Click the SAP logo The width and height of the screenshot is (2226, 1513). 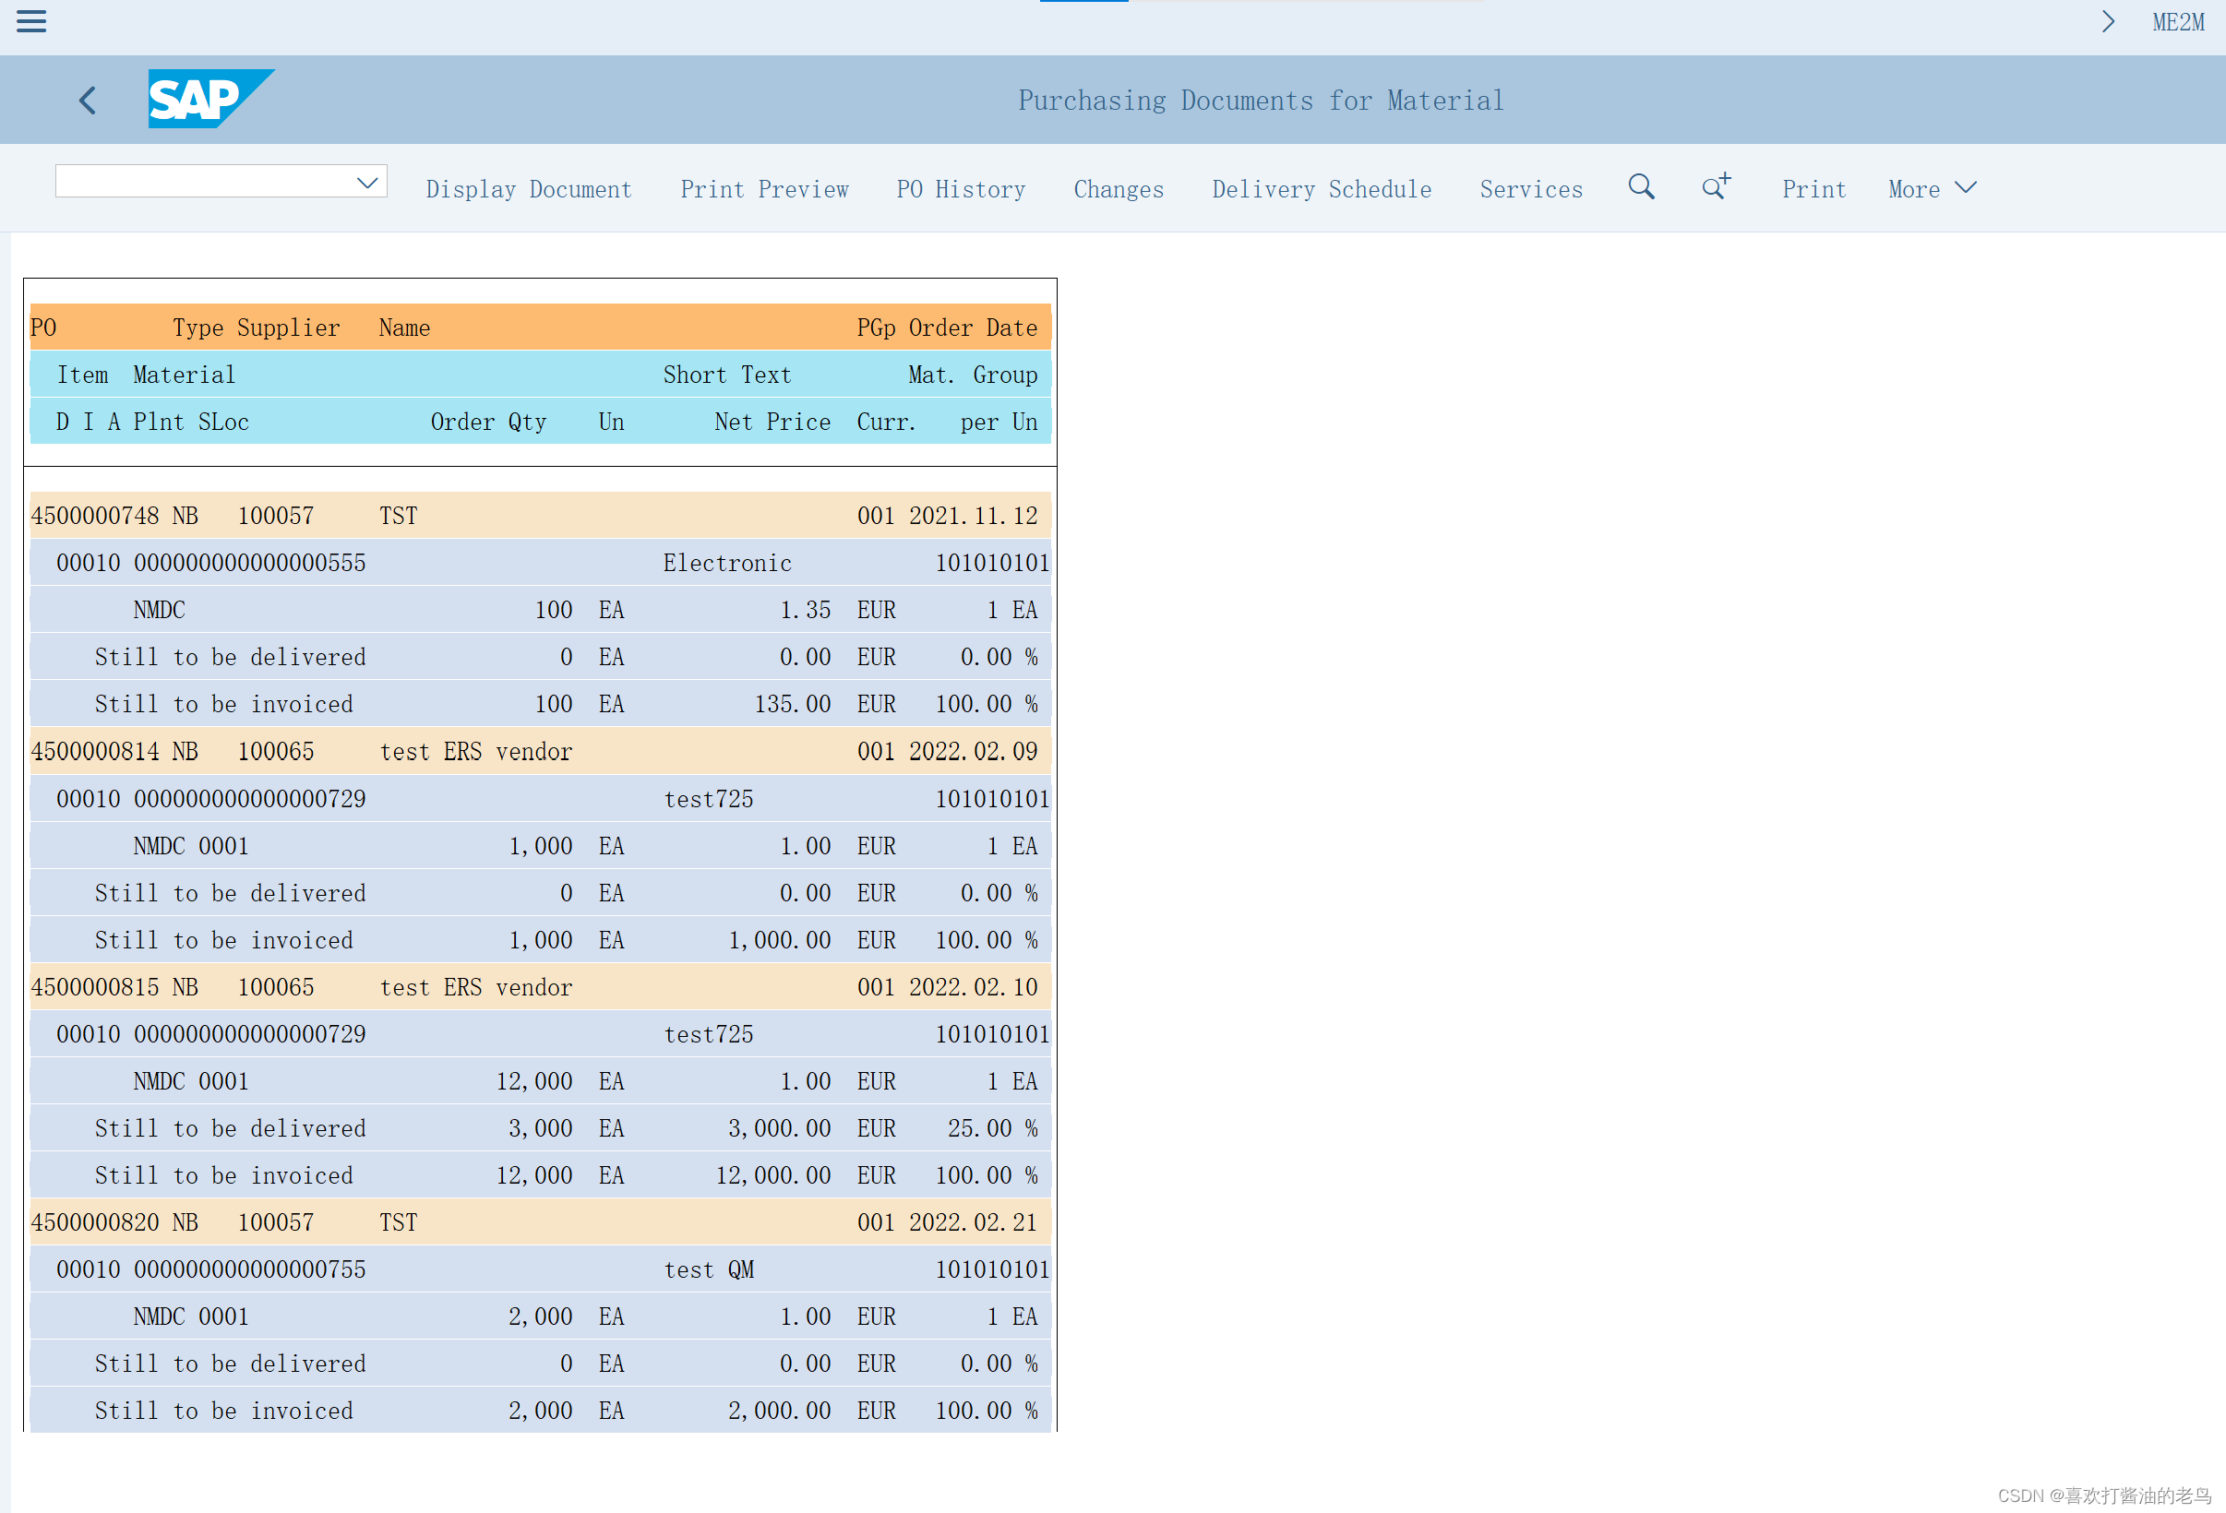(209, 99)
